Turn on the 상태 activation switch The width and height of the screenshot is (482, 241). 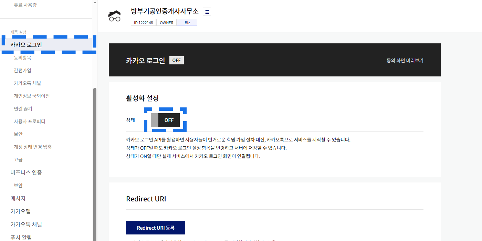[x=165, y=120]
